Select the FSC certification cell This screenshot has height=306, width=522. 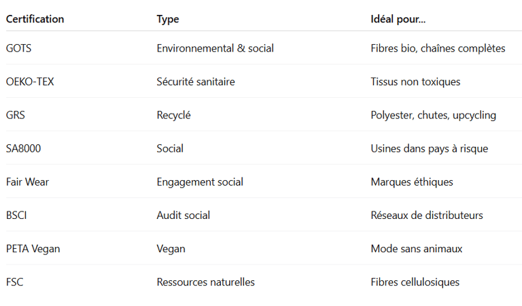coord(14,282)
